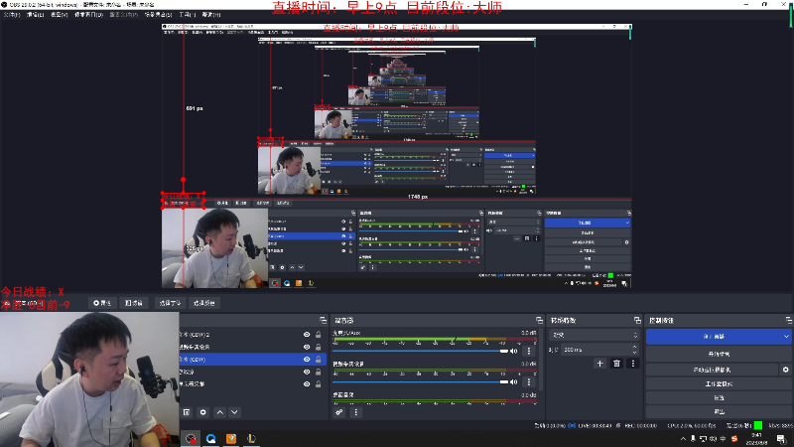Hide the highlighted 文本 (GDI+) source eye
The image size is (794, 447).
coord(307,359)
